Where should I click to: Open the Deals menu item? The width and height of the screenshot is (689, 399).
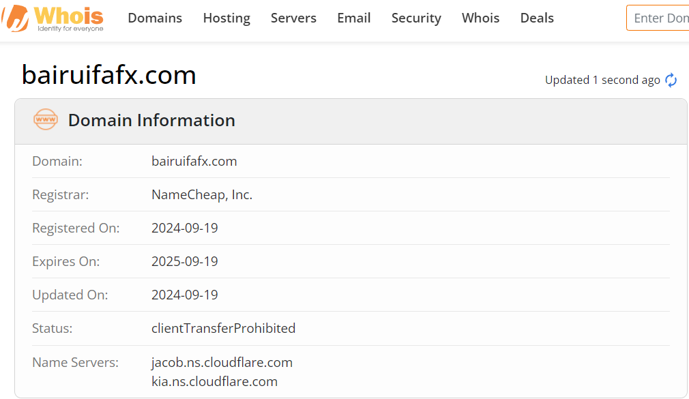tap(537, 18)
